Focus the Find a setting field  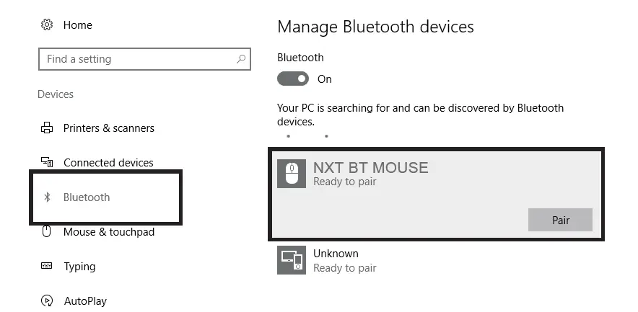[x=137, y=59]
